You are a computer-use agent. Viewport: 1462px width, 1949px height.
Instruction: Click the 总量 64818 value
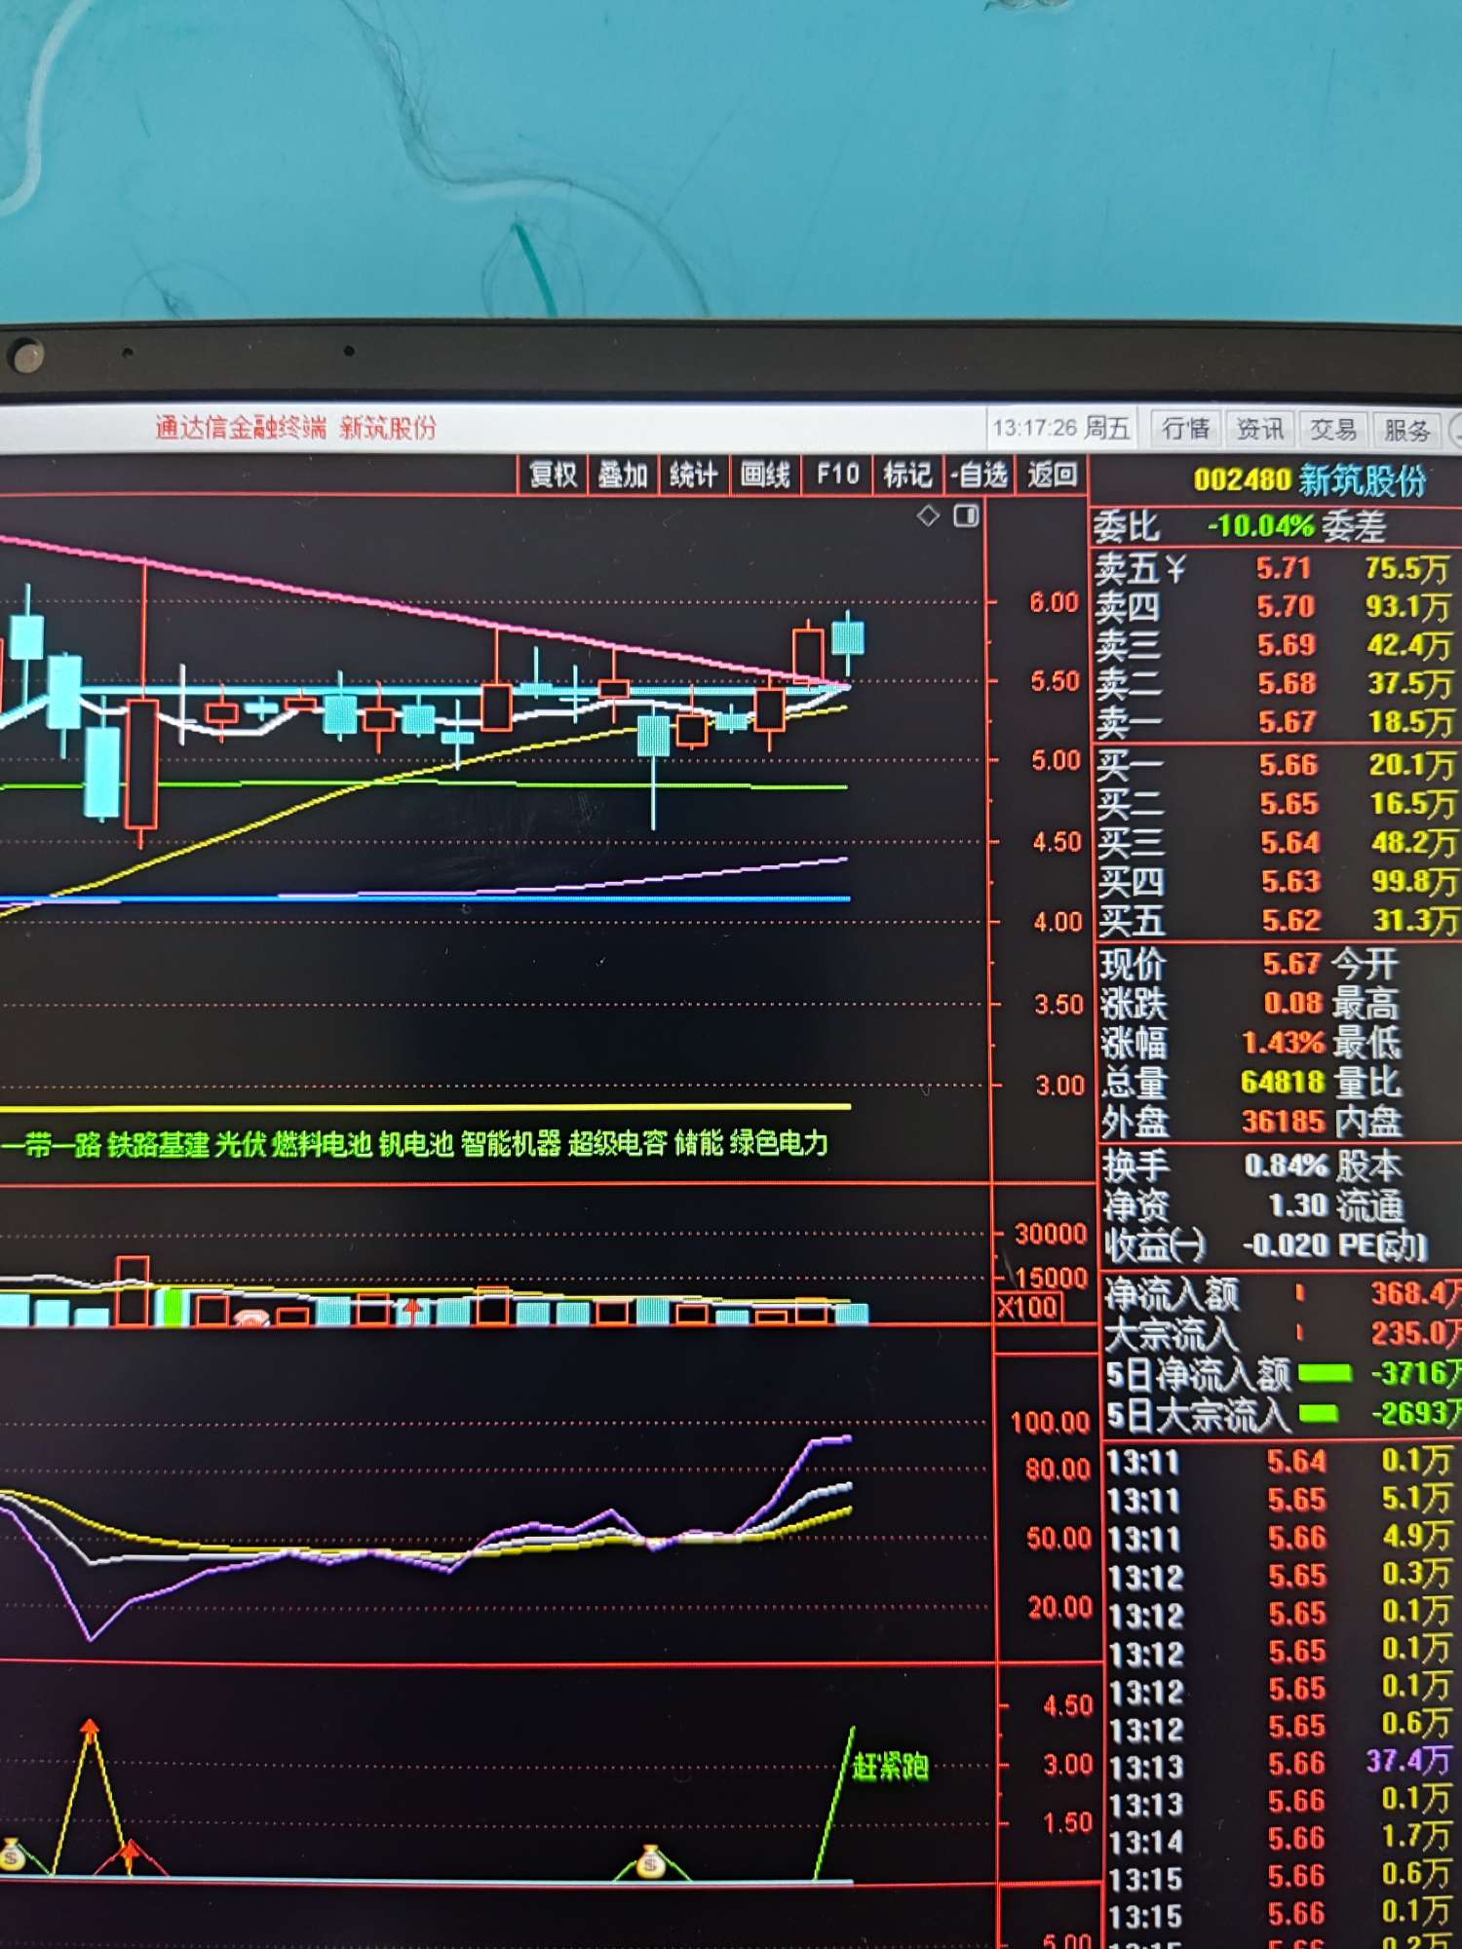click(x=1283, y=1083)
